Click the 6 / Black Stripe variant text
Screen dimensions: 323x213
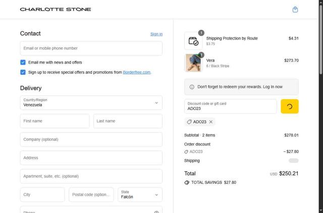(x=218, y=66)
